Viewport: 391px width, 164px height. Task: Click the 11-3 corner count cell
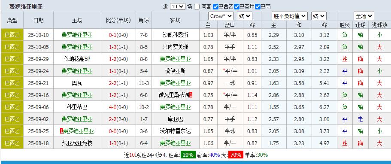144,83
